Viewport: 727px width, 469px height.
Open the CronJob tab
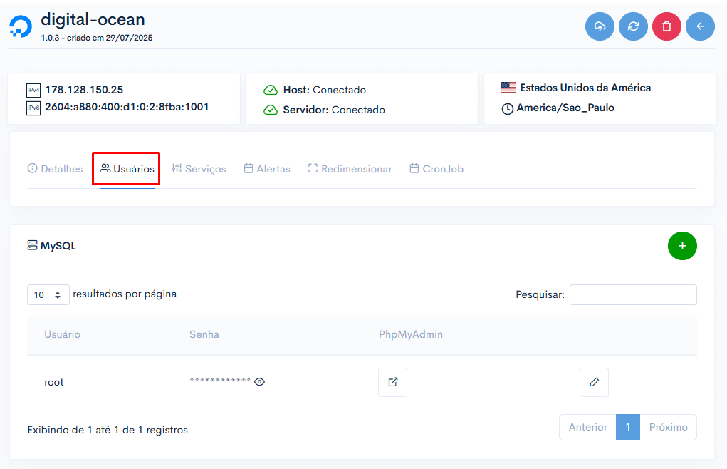(x=436, y=169)
